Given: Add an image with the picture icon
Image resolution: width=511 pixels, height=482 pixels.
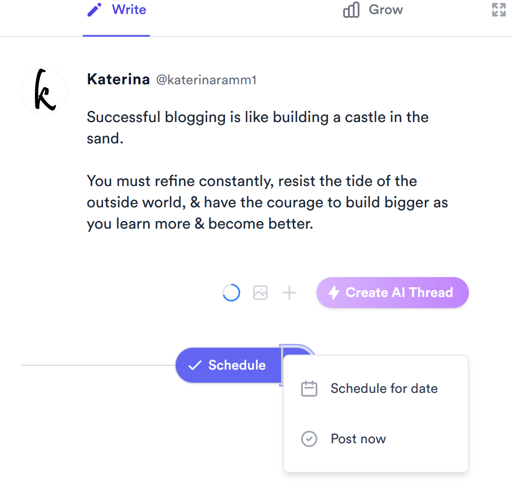Looking at the screenshot, I should point(260,293).
